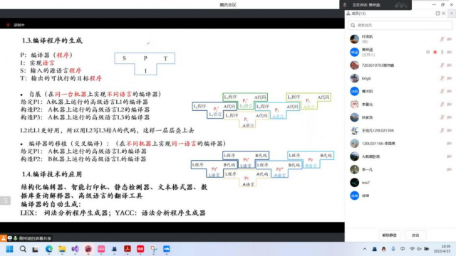456x256 pixels.
Task: Open Microsoft Edge from the taskbar
Action: pos(49,249)
